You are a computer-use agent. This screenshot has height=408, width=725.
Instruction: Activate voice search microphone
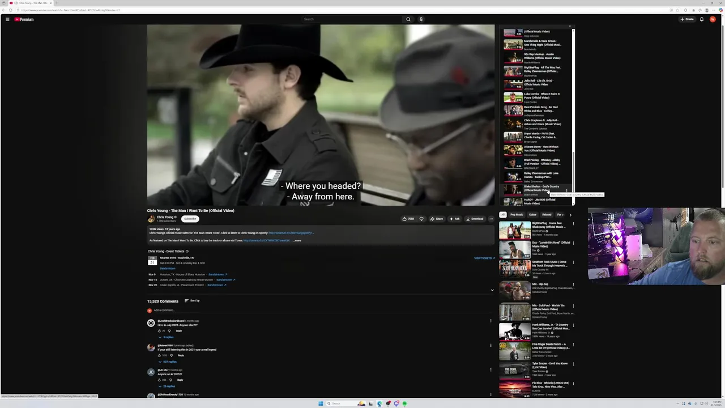click(x=421, y=19)
